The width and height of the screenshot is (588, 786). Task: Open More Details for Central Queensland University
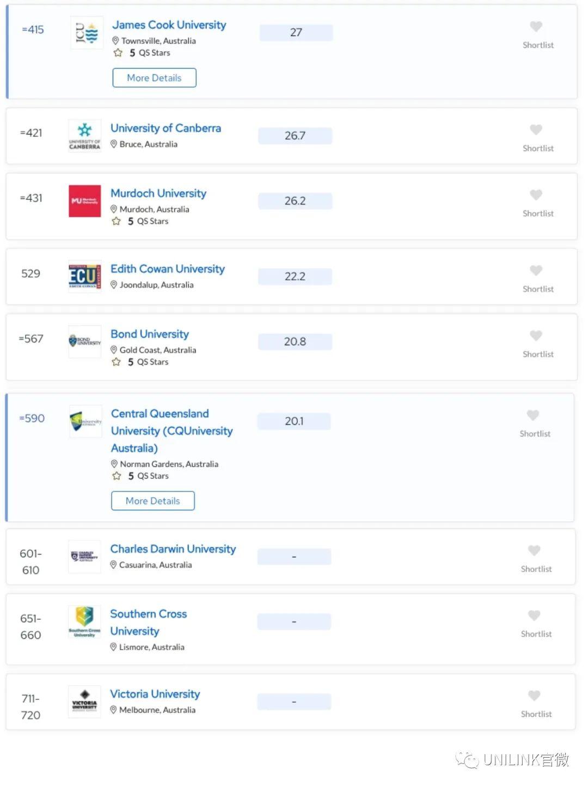pyautogui.click(x=152, y=501)
